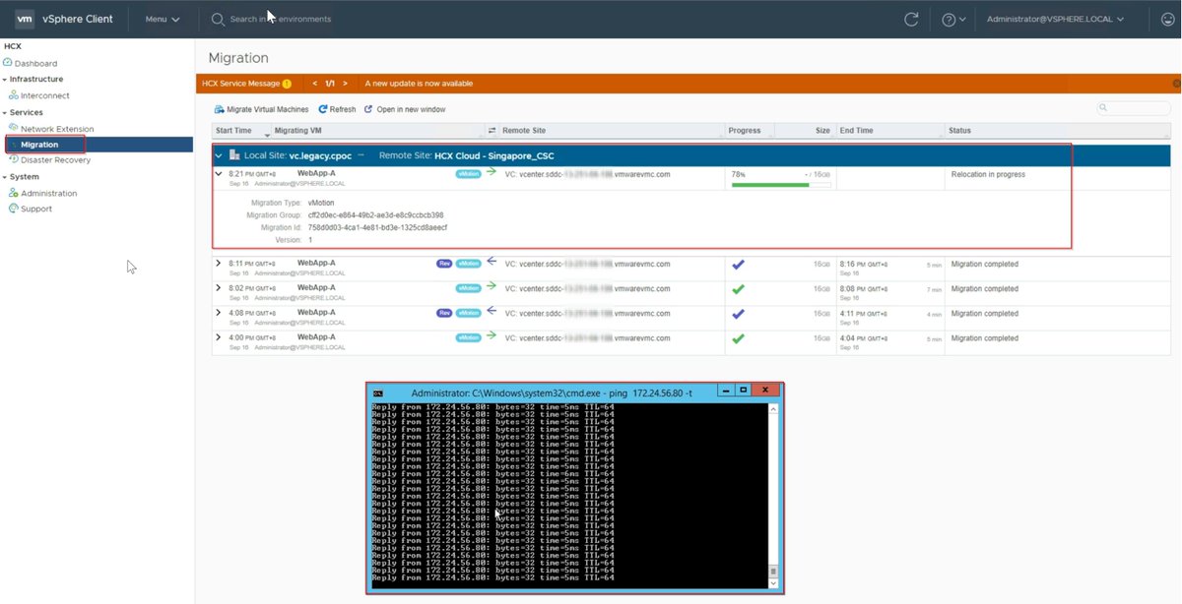Image resolution: width=1182 pixels, height=604 pixels.
Task: Click the refresh icon in top header
Action: pos(911,19)
